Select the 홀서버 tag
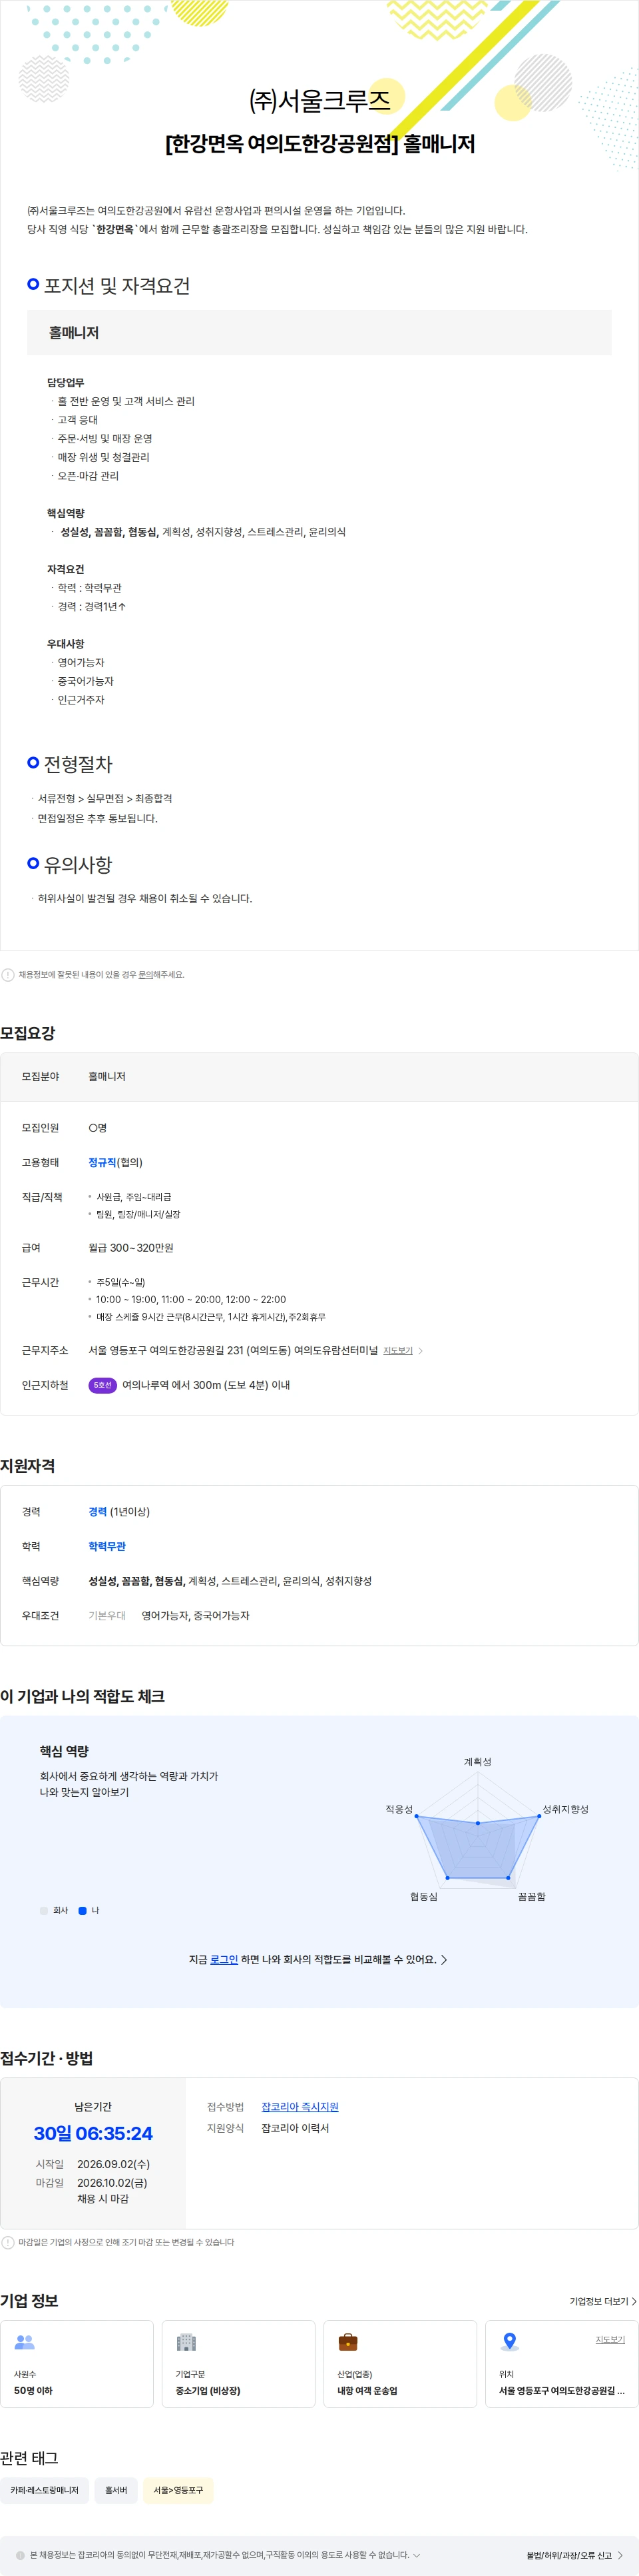Image resolution: width=639 pixels, height=2576 pixels. pyautogui.click(x=117, y=2490)
